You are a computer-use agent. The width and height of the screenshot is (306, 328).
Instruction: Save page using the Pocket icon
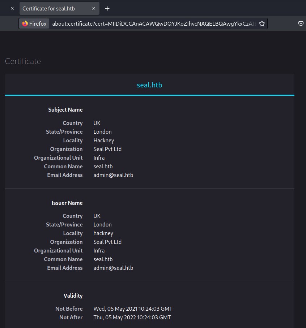tap(301, 23)
